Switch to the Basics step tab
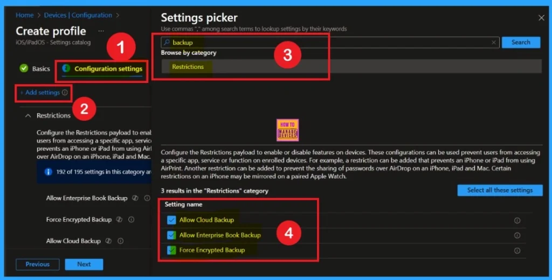This screenshot has height=280, width=552. pos(35,68)
